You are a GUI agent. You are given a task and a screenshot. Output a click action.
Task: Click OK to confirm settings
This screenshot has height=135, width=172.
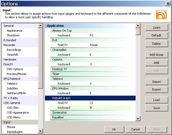pyautogui.click(x=114, y=129)
